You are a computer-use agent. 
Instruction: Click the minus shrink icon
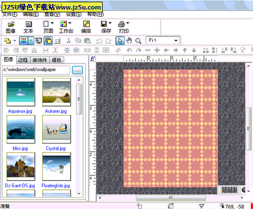tap(148, 50)
